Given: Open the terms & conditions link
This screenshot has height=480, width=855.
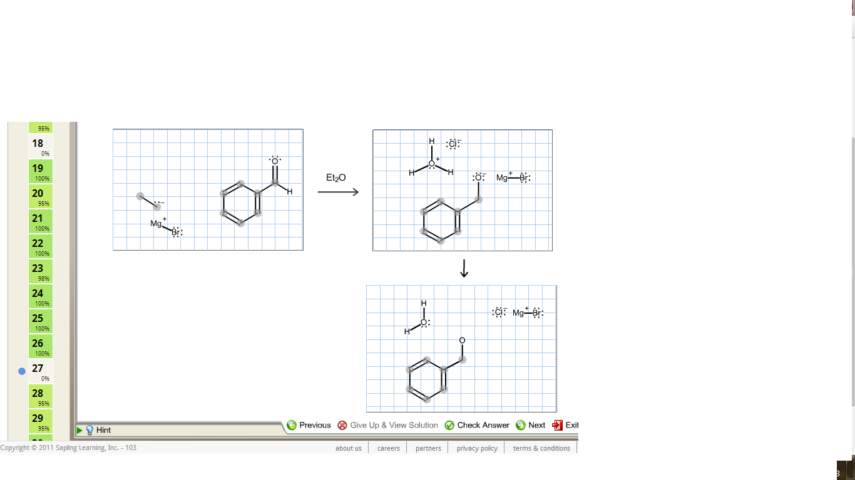Looking at the screenshot, I should (x=541, y=448).
